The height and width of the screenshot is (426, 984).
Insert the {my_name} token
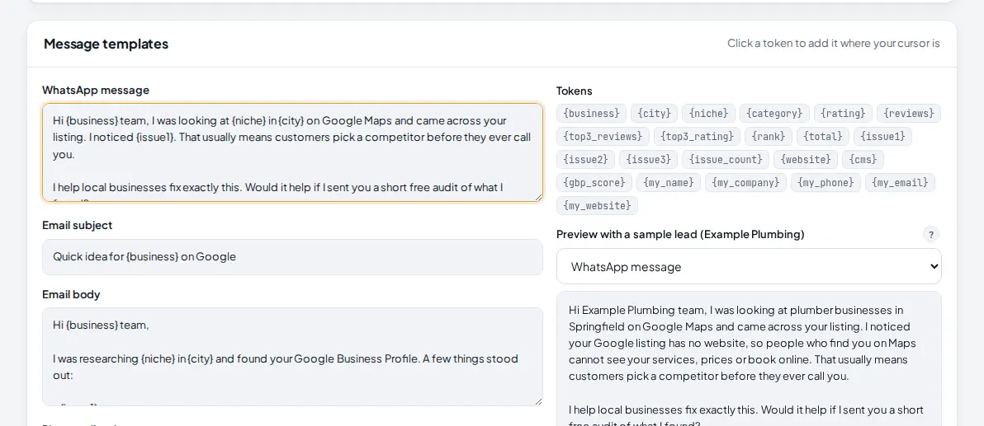[669, 183]
